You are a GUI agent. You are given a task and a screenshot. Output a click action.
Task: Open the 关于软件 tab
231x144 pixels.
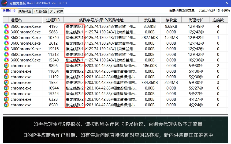click(x=57, y=11)
